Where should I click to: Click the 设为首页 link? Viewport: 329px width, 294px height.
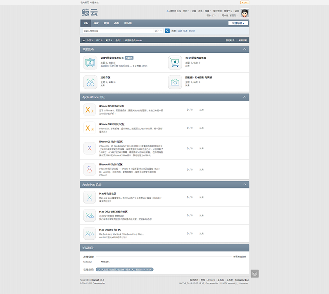85,2
